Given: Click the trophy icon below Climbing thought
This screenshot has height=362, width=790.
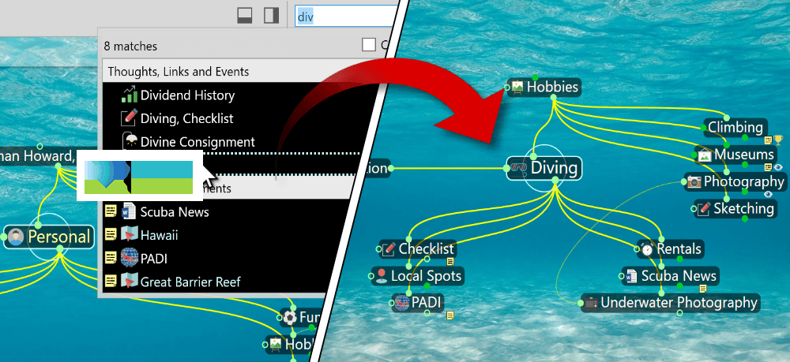Looking at the screenshot, I should click(x=779, y=140).
